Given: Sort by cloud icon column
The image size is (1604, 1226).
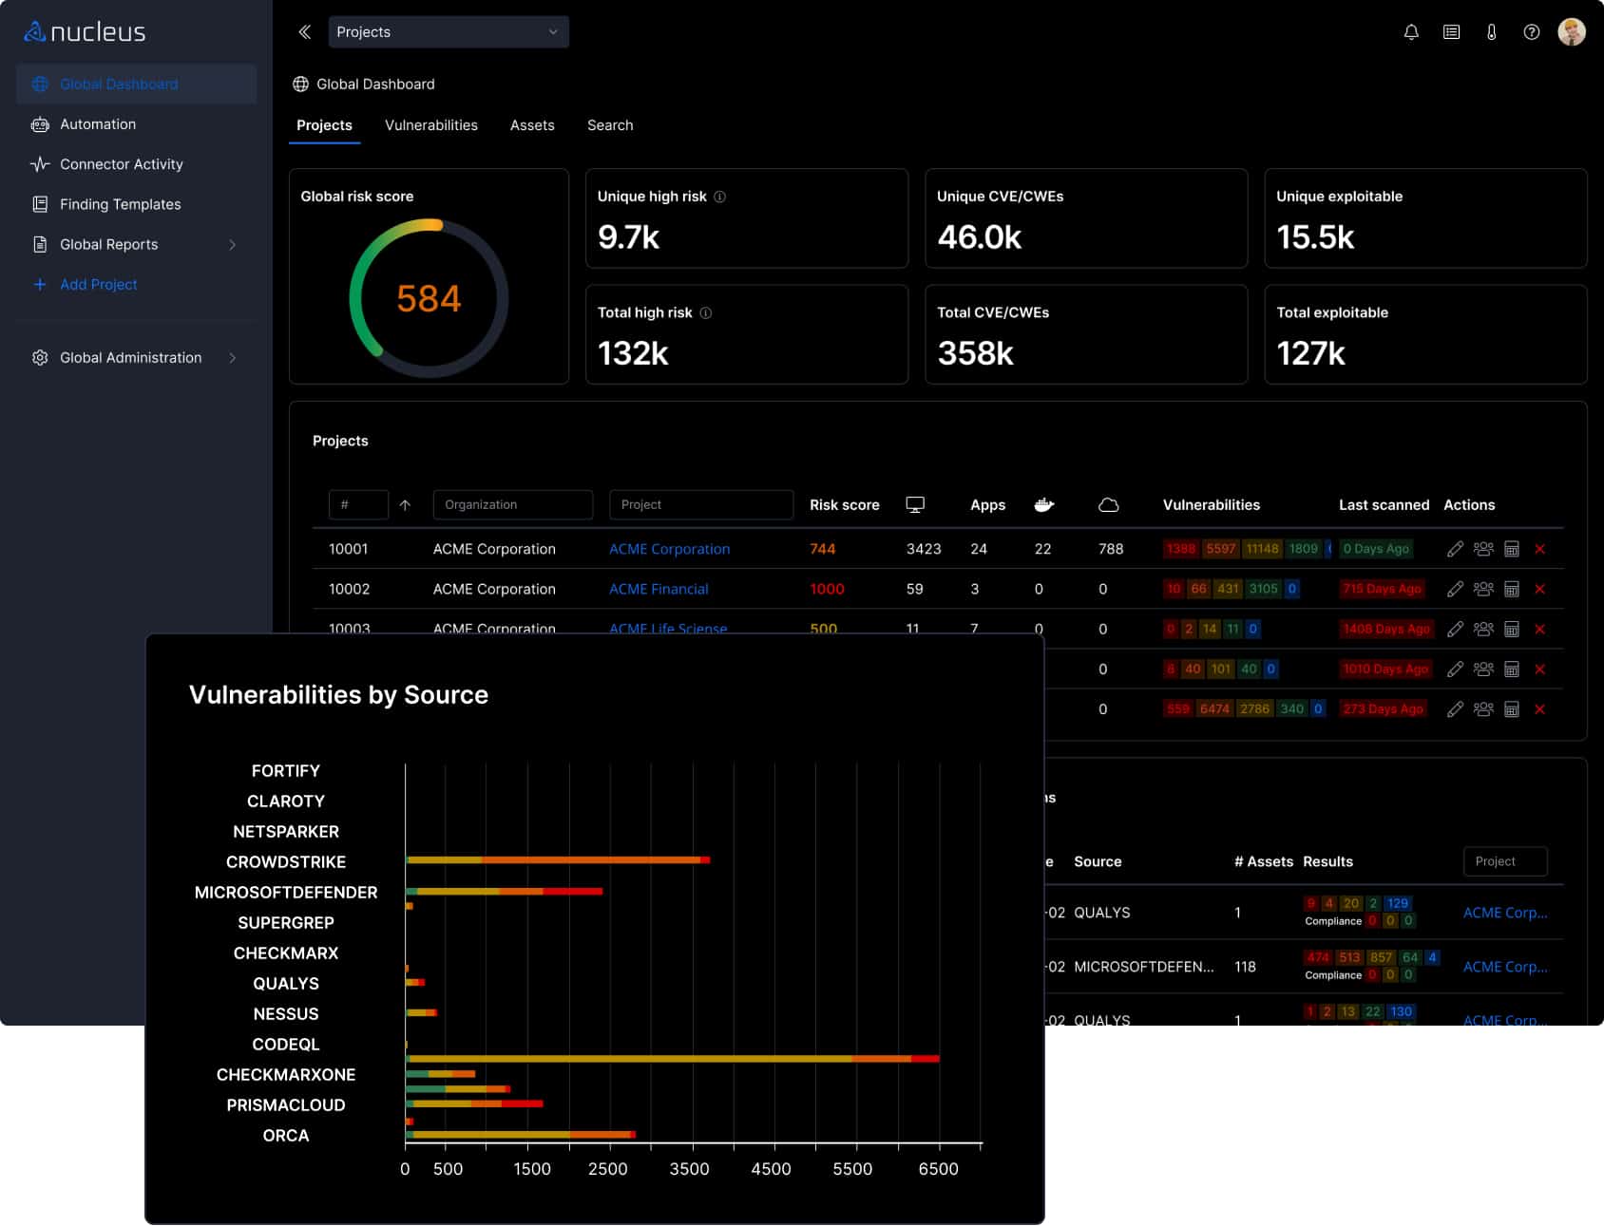Looking at the screenshot, I should pyautogui.click(x=1108, y=505).
